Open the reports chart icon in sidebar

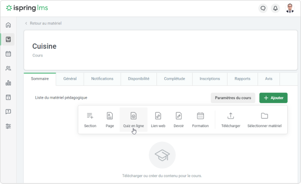tap(8, 83)
